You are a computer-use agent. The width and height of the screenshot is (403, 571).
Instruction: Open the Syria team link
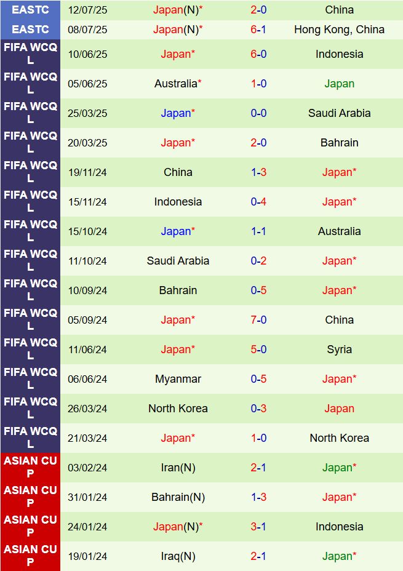[x=339, y=349]
